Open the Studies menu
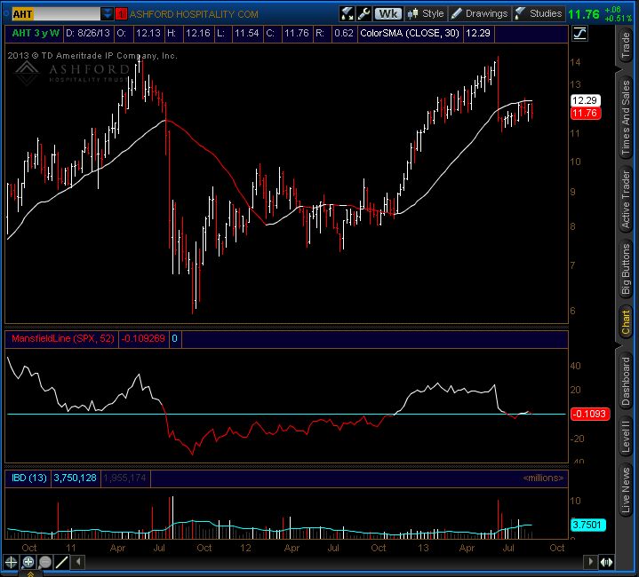Screen dimensions: 639x577 point(539,14)
